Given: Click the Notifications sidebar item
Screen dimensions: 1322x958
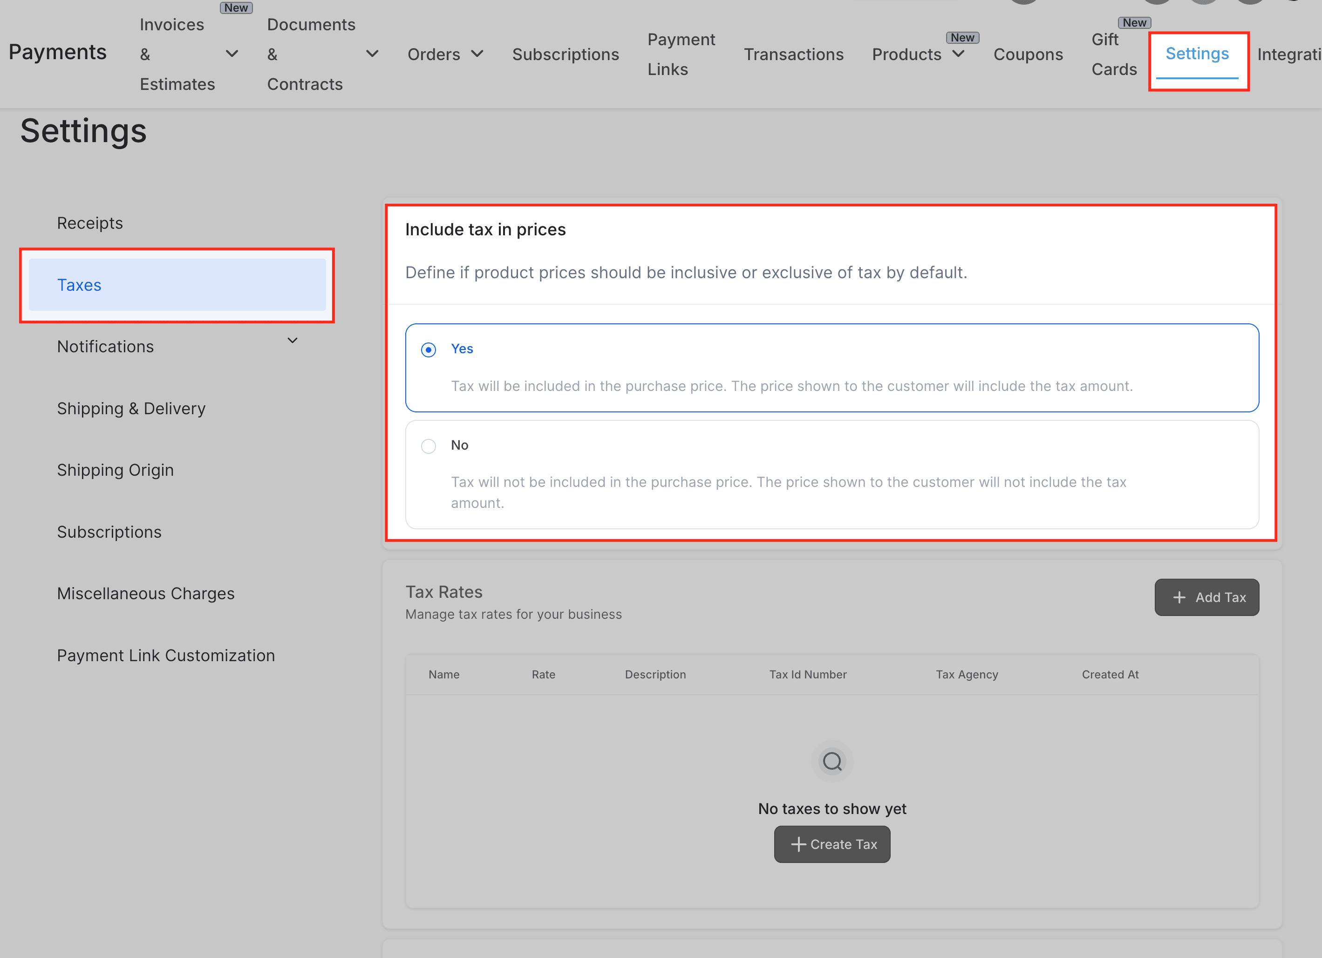Looking at the screenshot, I should (105, 346).
